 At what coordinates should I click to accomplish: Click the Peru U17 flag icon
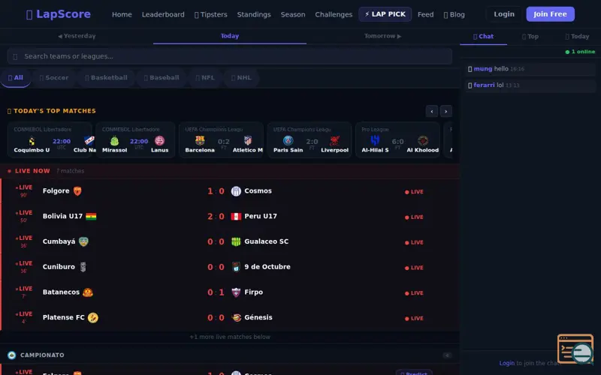click(x=236, y=217)
